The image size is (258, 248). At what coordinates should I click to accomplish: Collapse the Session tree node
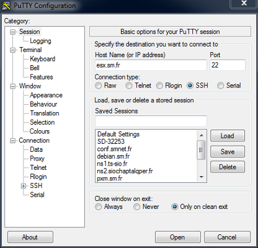coord(13,32)
